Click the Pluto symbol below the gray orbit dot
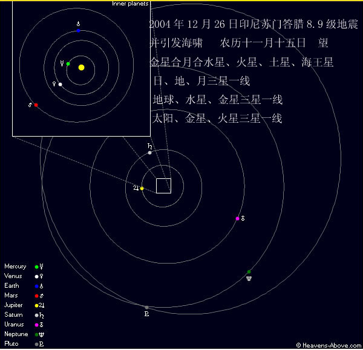The image size is (363, 350). pos(146,314)
